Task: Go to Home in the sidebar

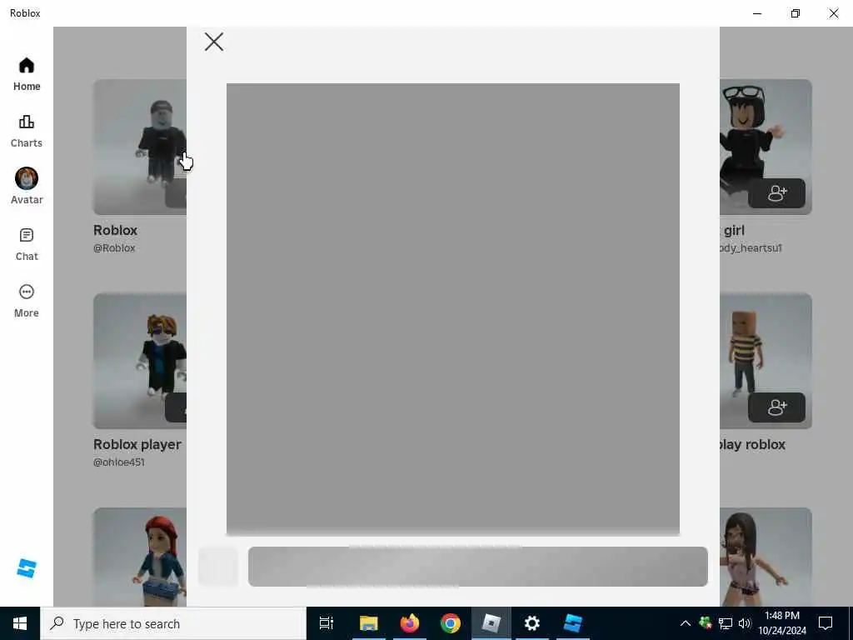Action: [27, 74]
